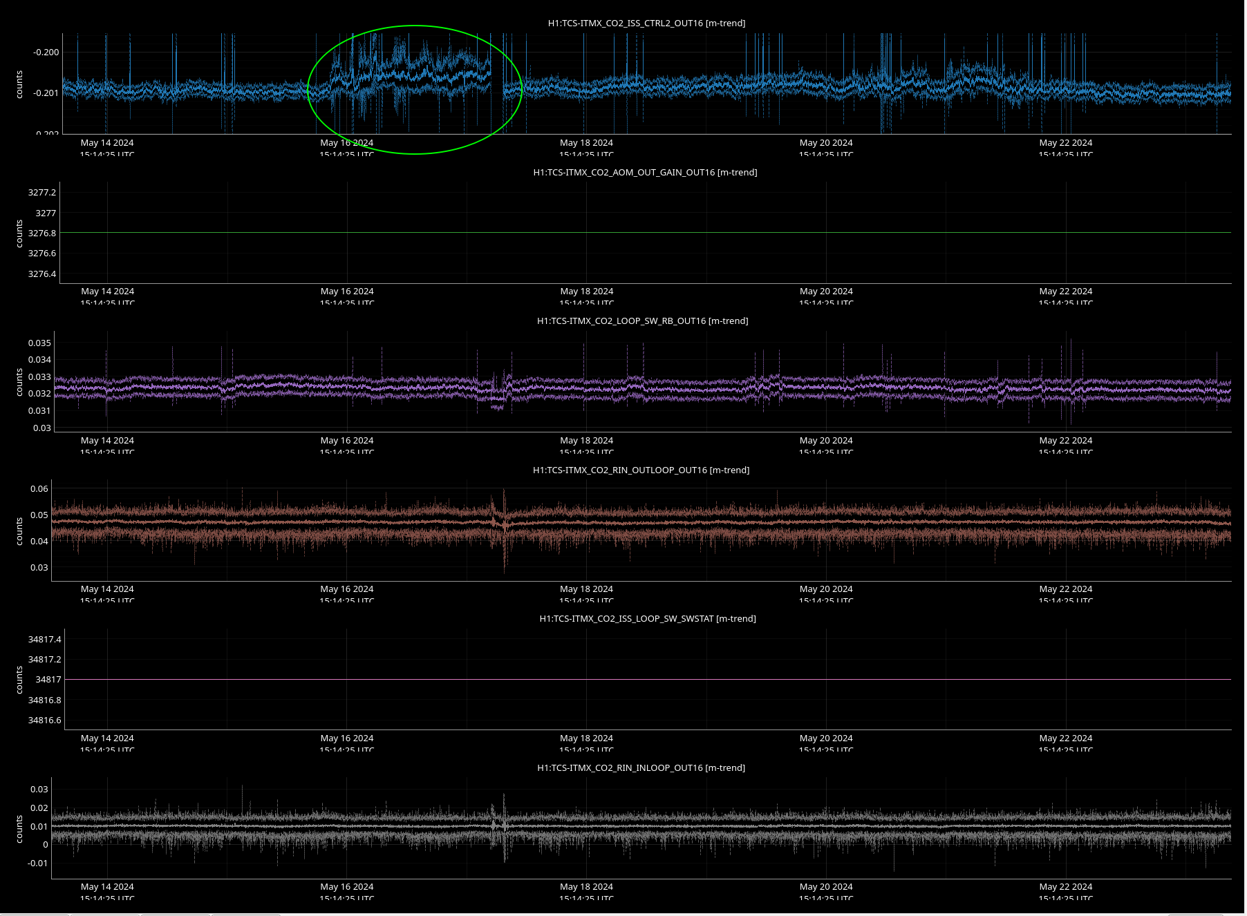The image size is (1247, 916).
Task: Click the 0.06 y-axis tick on the RIN_OUTLOOP plot
Action: tap(39, 489)
